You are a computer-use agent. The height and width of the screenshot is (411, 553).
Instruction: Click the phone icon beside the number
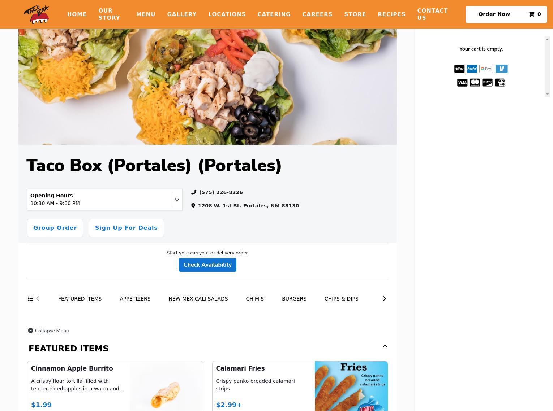(x=194, y=192)
